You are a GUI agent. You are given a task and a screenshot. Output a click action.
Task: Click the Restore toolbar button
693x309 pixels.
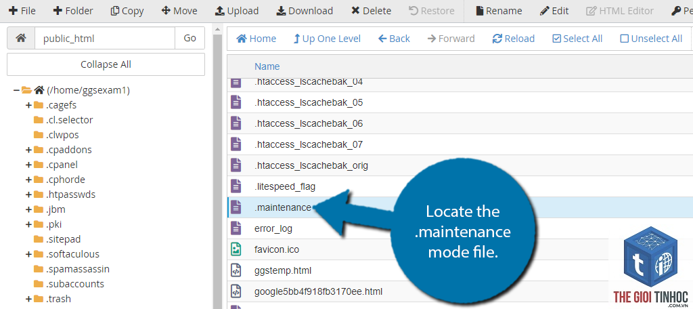pyautogui.click(x=431, y=11)
